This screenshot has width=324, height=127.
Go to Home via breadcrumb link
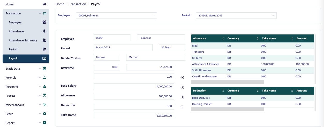[60, 4]
